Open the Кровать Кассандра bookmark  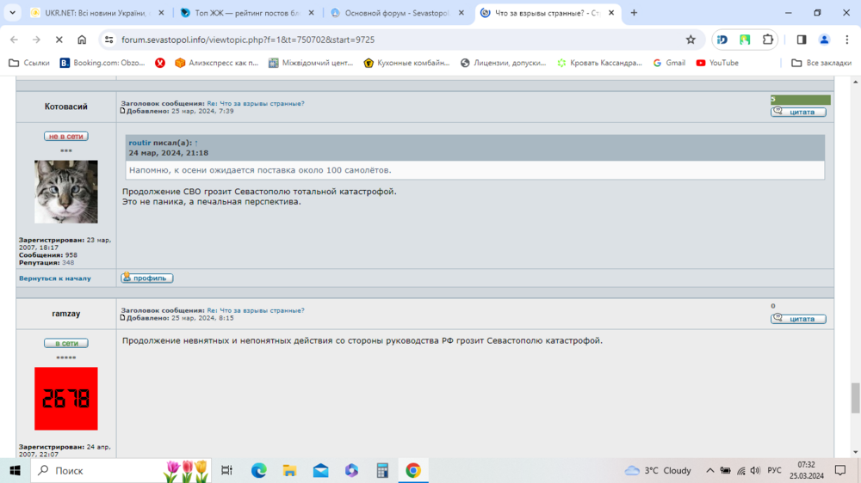click(x=599, y=63)
